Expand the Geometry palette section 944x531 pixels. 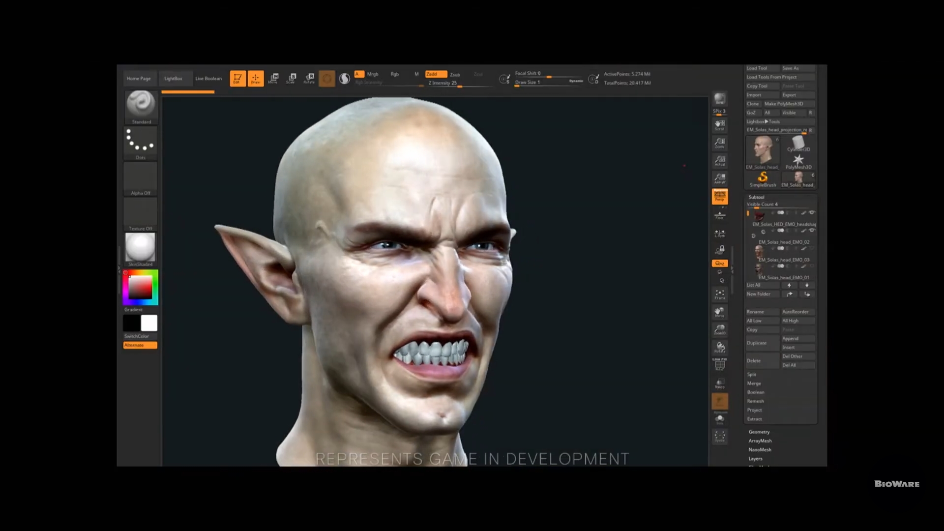pyautogui.click(x=759, y=432)
